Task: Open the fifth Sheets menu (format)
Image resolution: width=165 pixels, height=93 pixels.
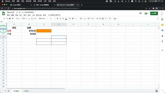Action: pyautogui.click(x=25, y=15)
